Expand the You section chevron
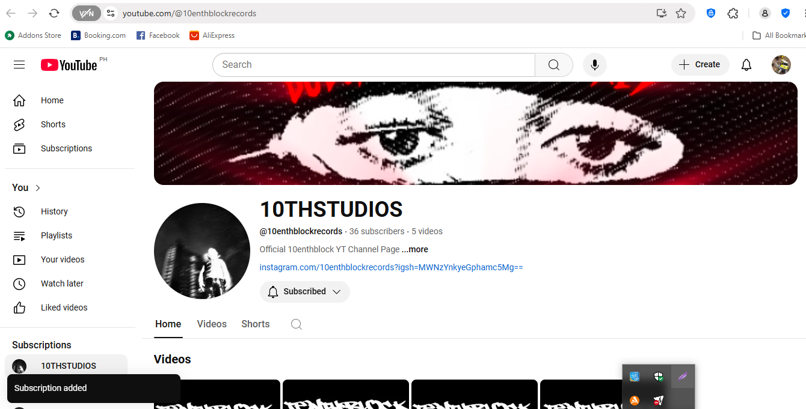This screenshot has height=409, width=806. tap(38, 187)
